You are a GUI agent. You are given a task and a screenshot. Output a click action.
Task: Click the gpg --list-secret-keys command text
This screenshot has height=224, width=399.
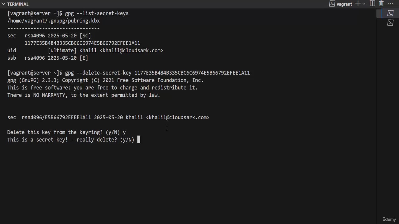[x=97, y=13]
